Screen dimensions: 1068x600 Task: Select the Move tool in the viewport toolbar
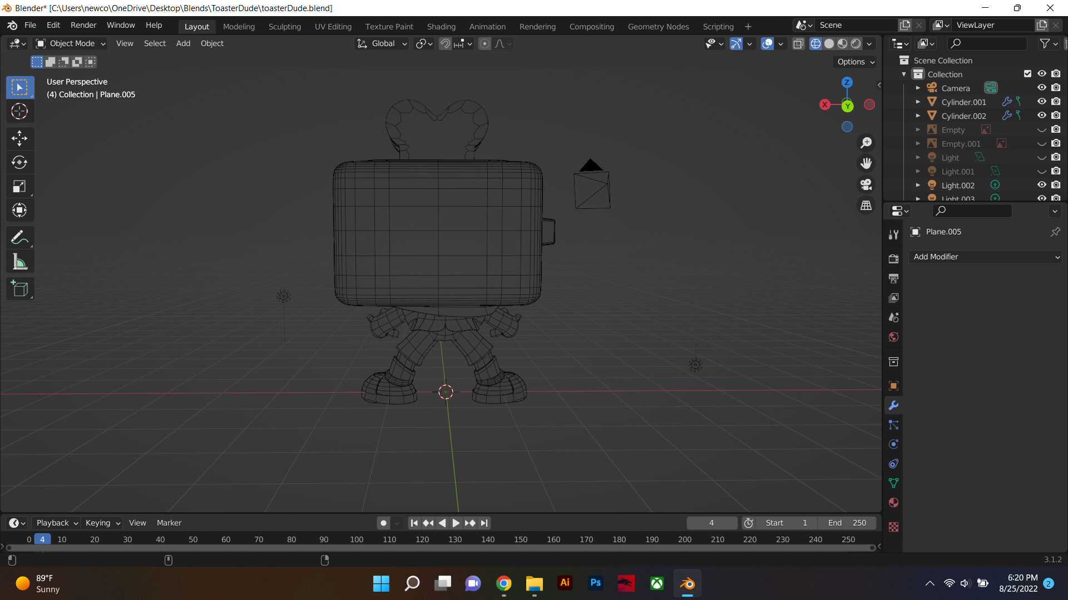click(19, 138)
